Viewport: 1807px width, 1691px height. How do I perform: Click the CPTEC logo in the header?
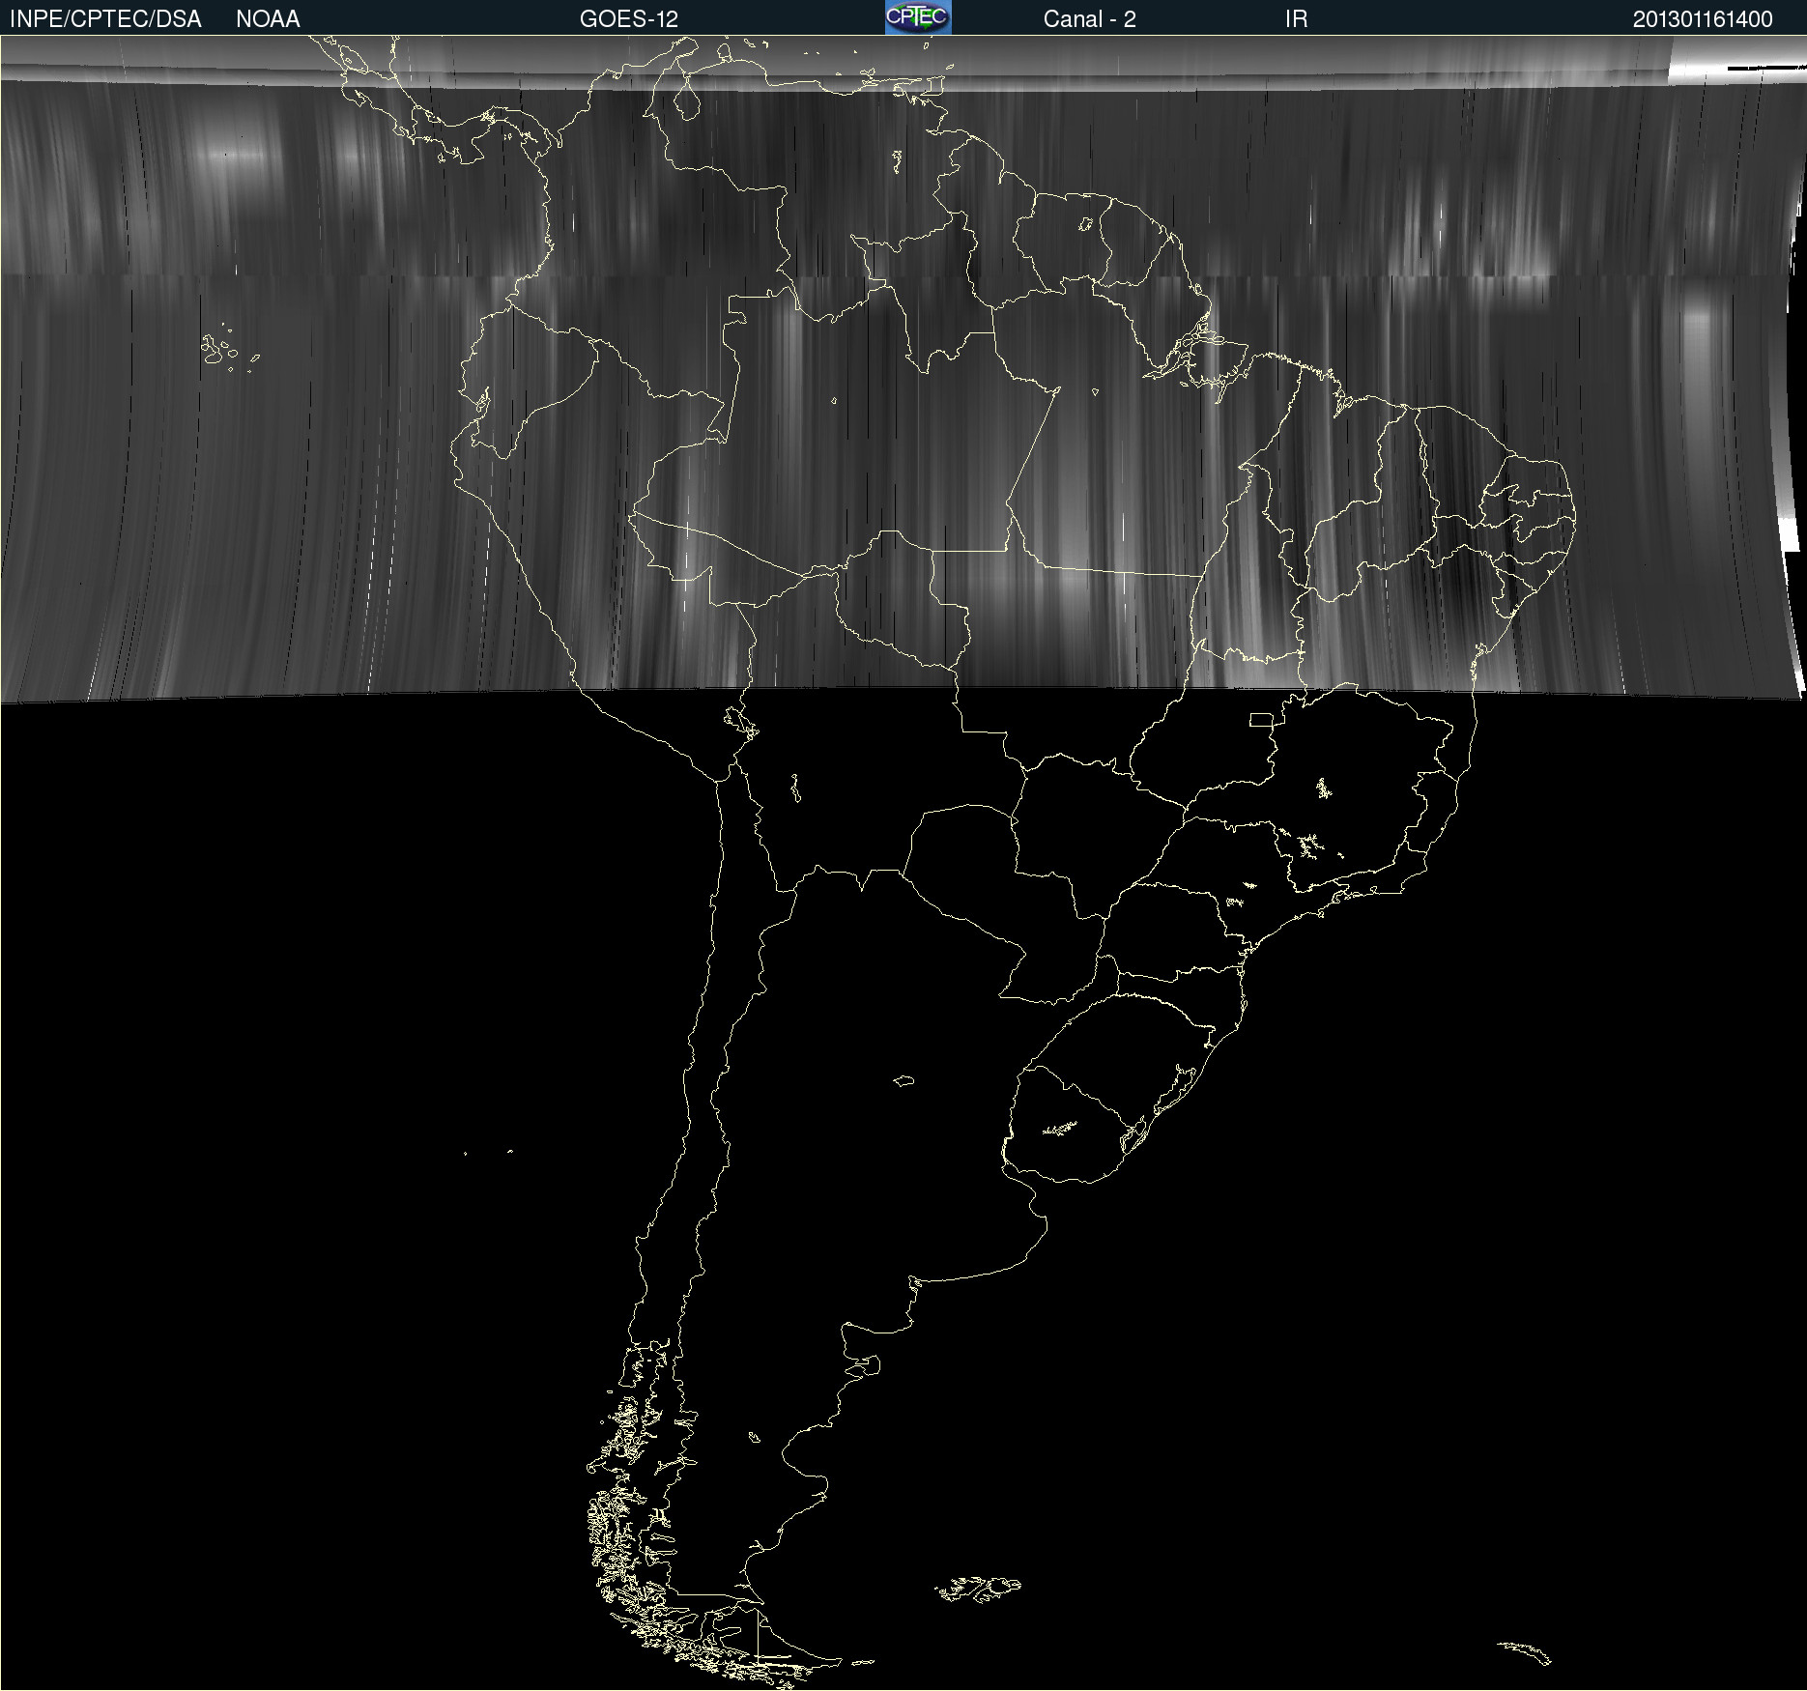918,17
